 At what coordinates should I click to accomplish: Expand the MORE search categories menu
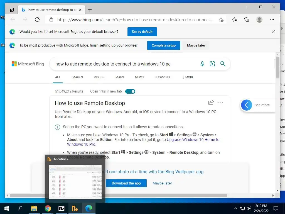[x=188, y=77]
